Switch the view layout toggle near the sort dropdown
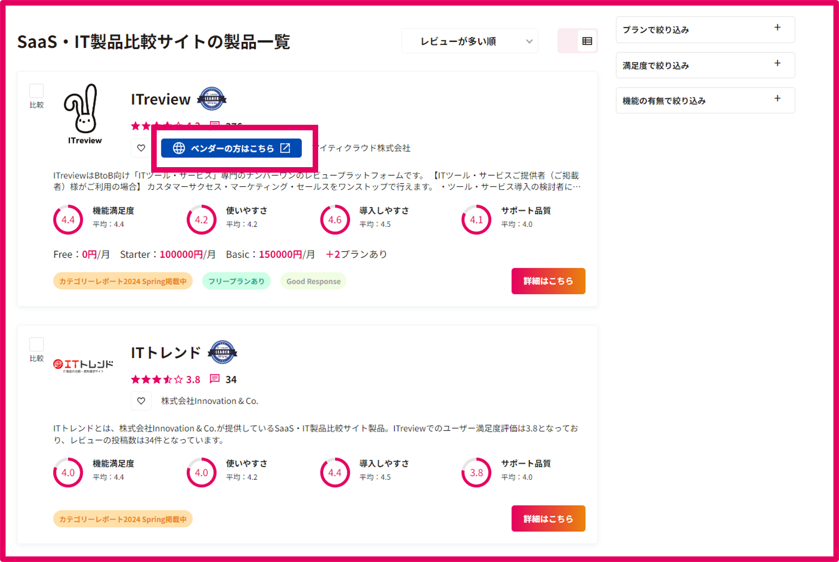Screen dimensions: 839x562 577,41
